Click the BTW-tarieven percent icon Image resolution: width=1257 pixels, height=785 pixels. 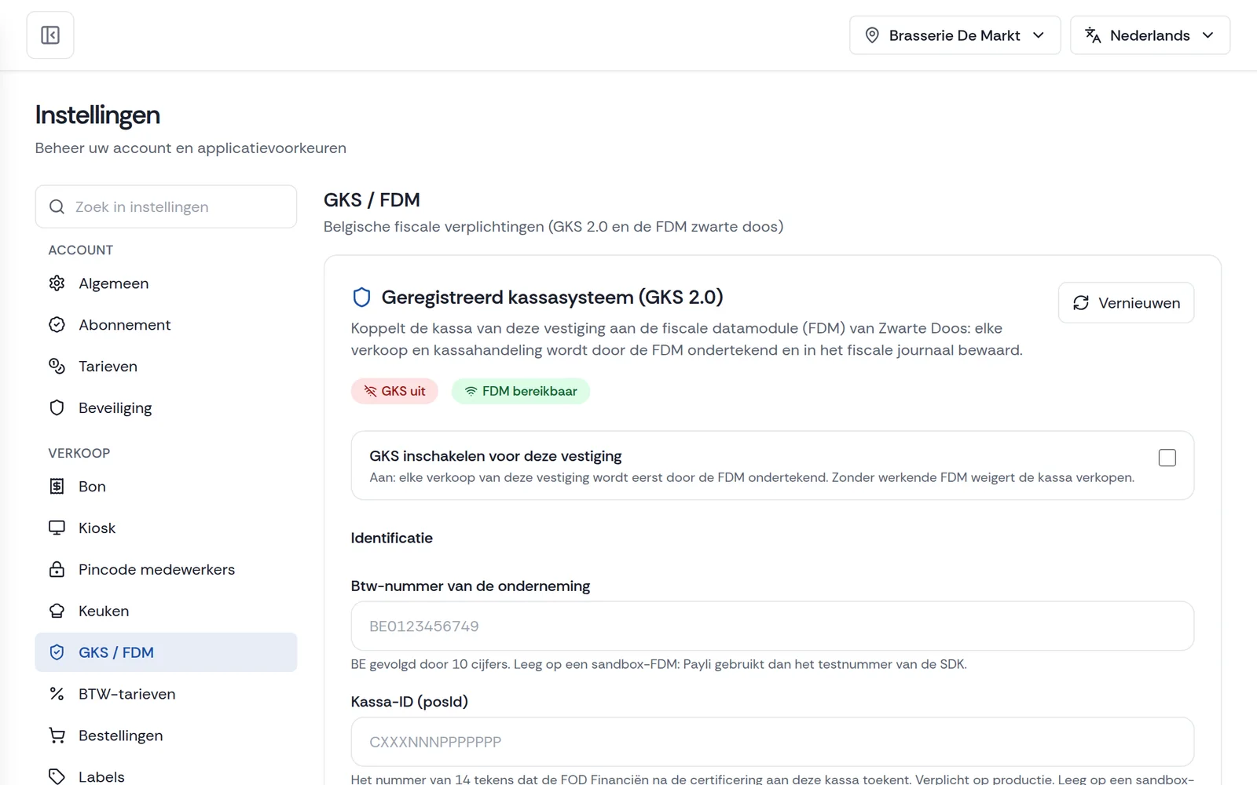coord(57,695)
